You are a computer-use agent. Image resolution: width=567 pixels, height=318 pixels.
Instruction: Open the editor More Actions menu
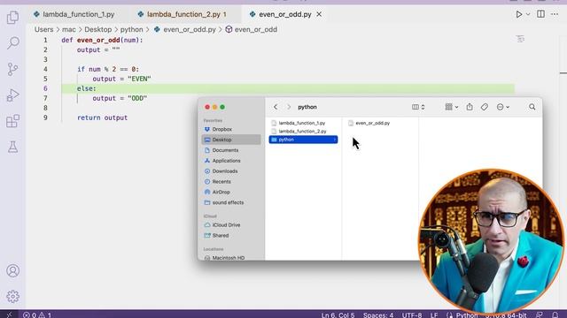[x=555, y=14]
